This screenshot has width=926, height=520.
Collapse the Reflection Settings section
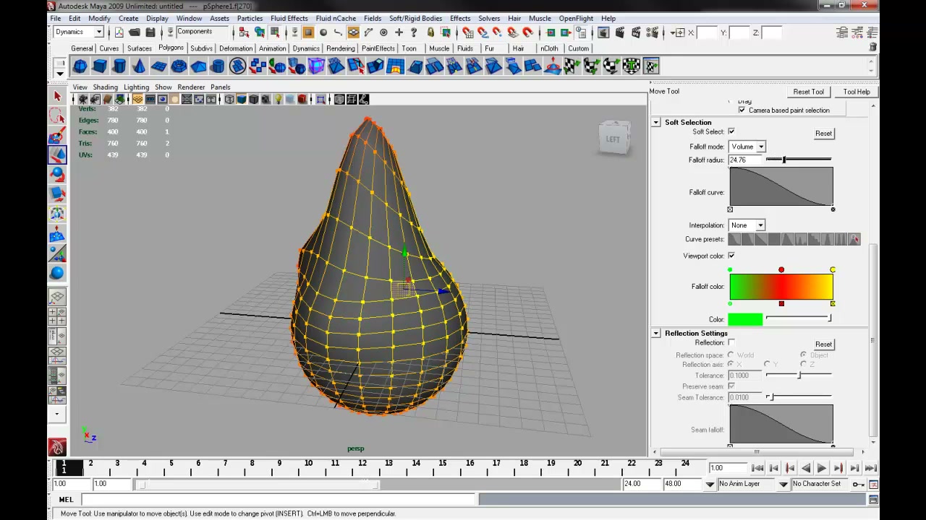coord(656,333)
